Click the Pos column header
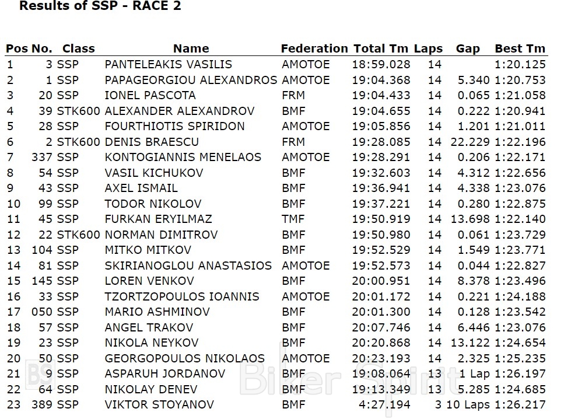This screenshot has width=564, height=419. click(x=16, y=49)
